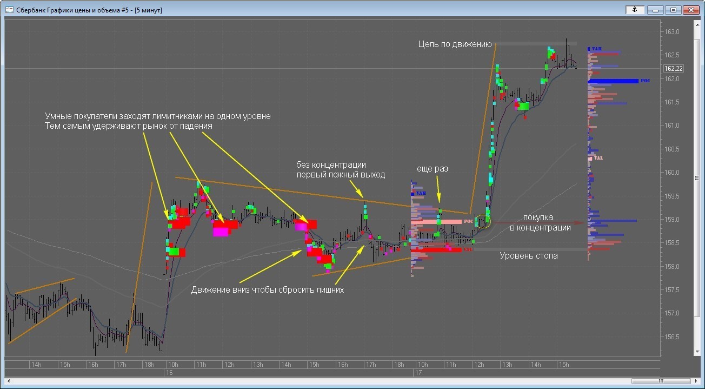Click the 'покупка в концентрации' annotation
This screenshot has width=705, height=389.
point(540,223)
